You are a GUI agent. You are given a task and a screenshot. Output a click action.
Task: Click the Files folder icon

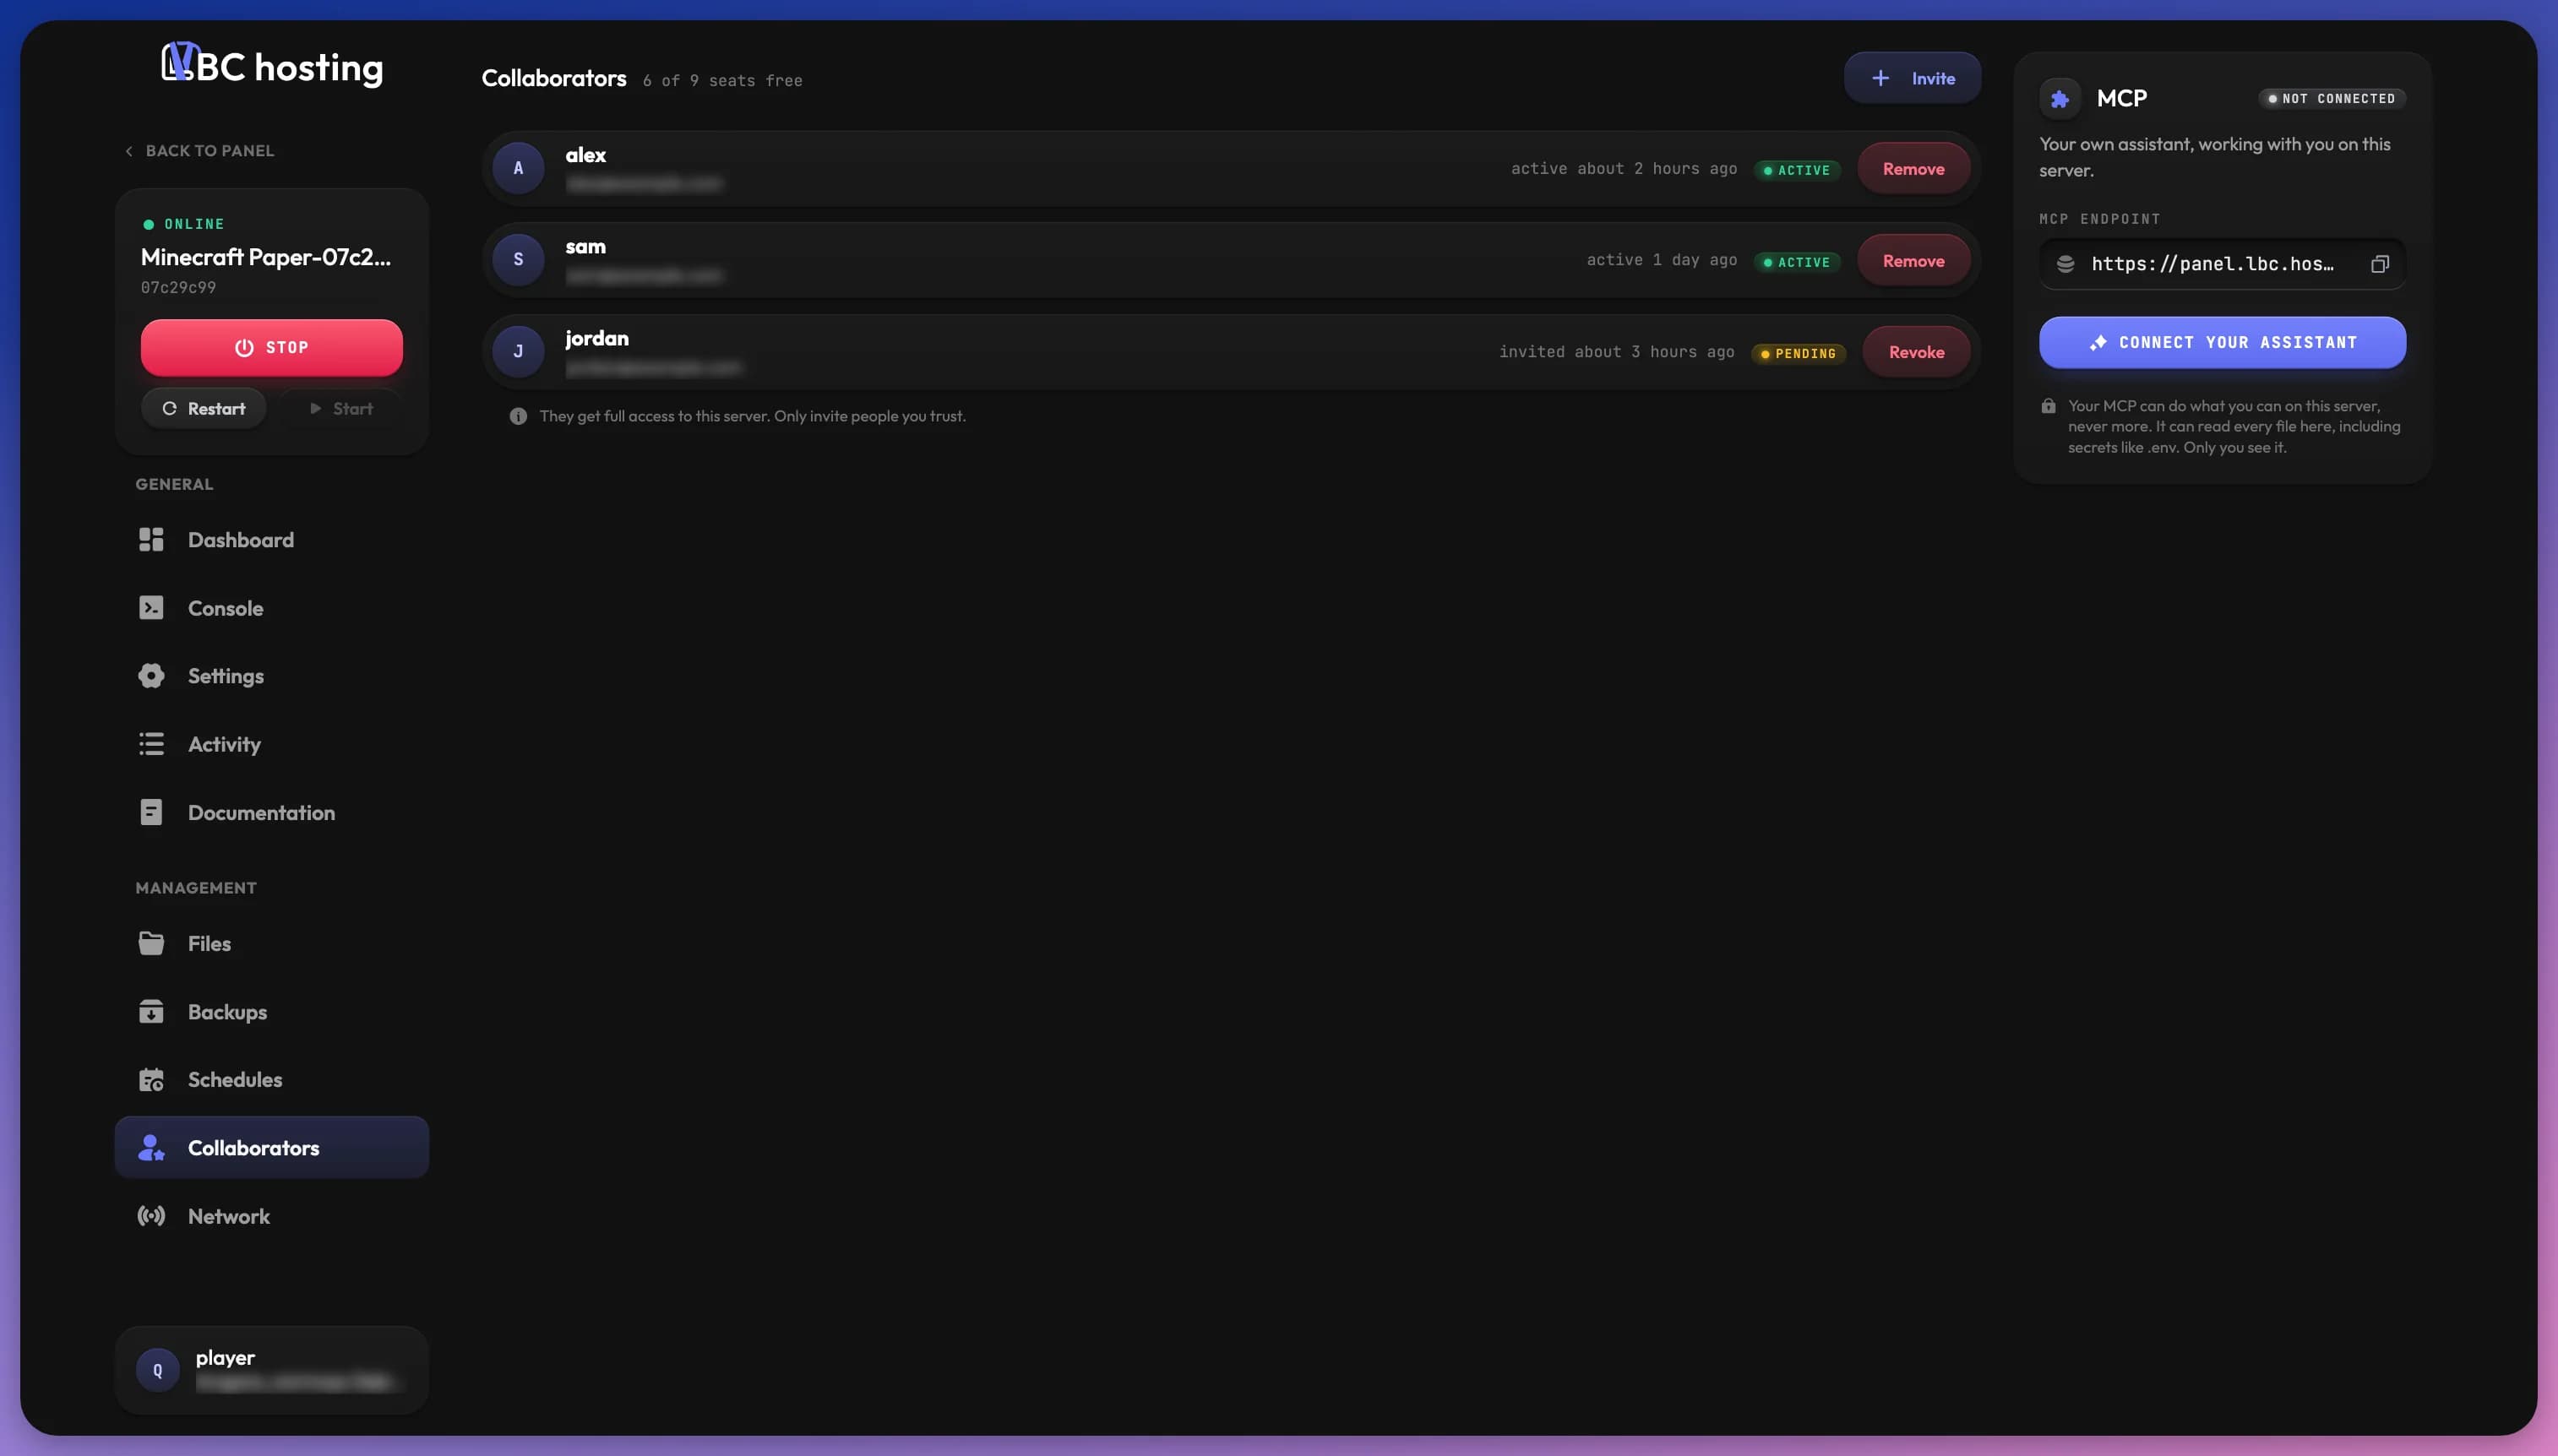coord(151,943)
